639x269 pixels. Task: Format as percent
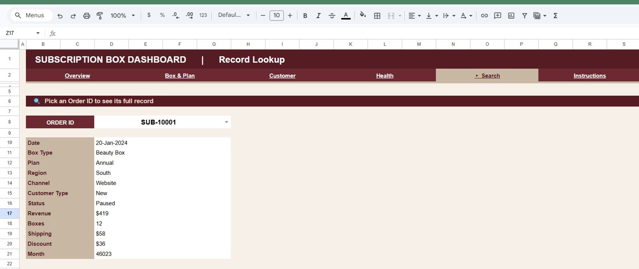pos(162,15)
